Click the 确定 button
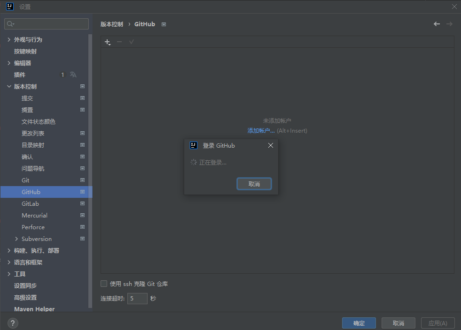This screenshot has width=461, height=330. [x=359, y=323]
